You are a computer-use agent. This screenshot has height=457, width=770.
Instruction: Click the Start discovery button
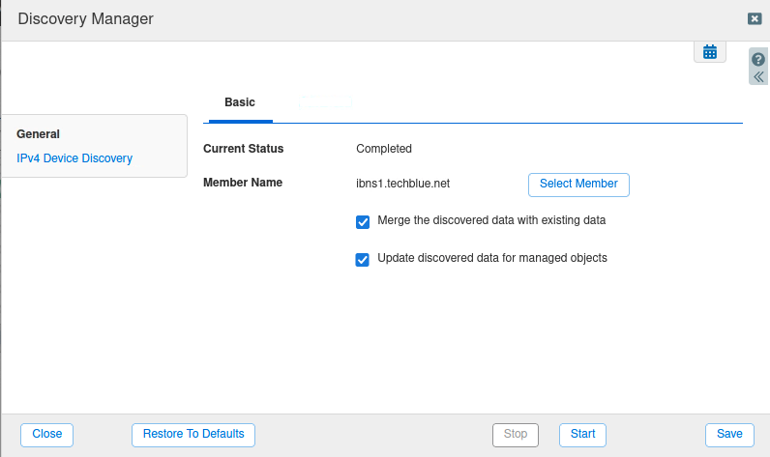pos(582,434)
